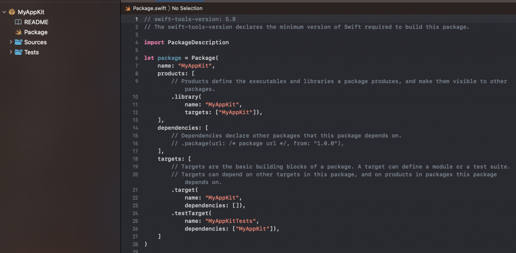The image size is (516, 253).
Task: Click line number 21 in the gutter
Action: click(135, 190)
